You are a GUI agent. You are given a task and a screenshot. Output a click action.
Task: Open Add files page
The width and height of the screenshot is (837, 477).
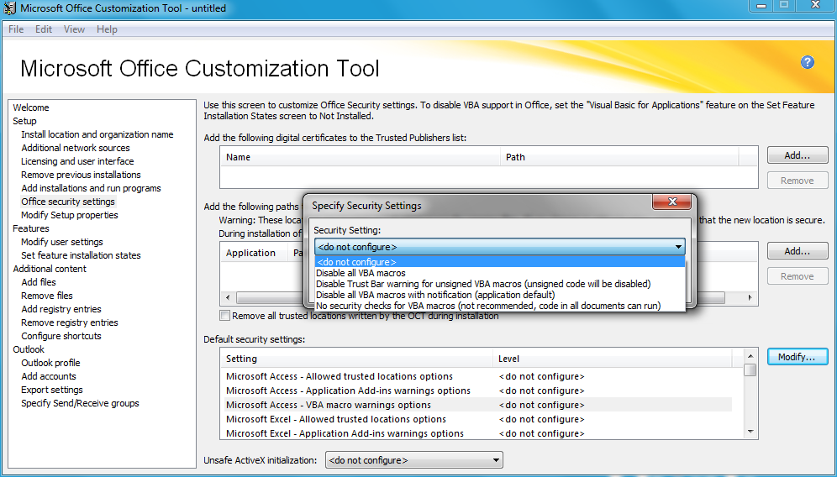[x=39, y=282]
